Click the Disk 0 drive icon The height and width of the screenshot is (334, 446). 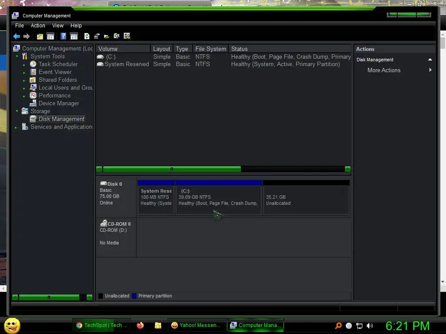(104, 184)
